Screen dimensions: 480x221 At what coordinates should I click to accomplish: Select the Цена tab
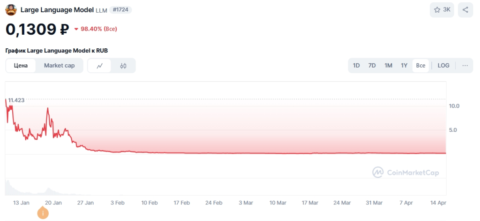click(x=21, y=66)
